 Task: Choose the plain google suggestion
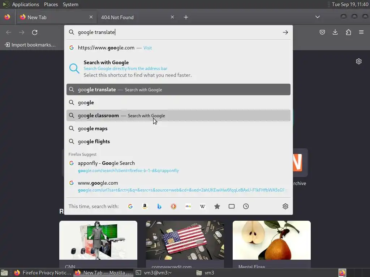pyautogui.click(x=178, y=102)
